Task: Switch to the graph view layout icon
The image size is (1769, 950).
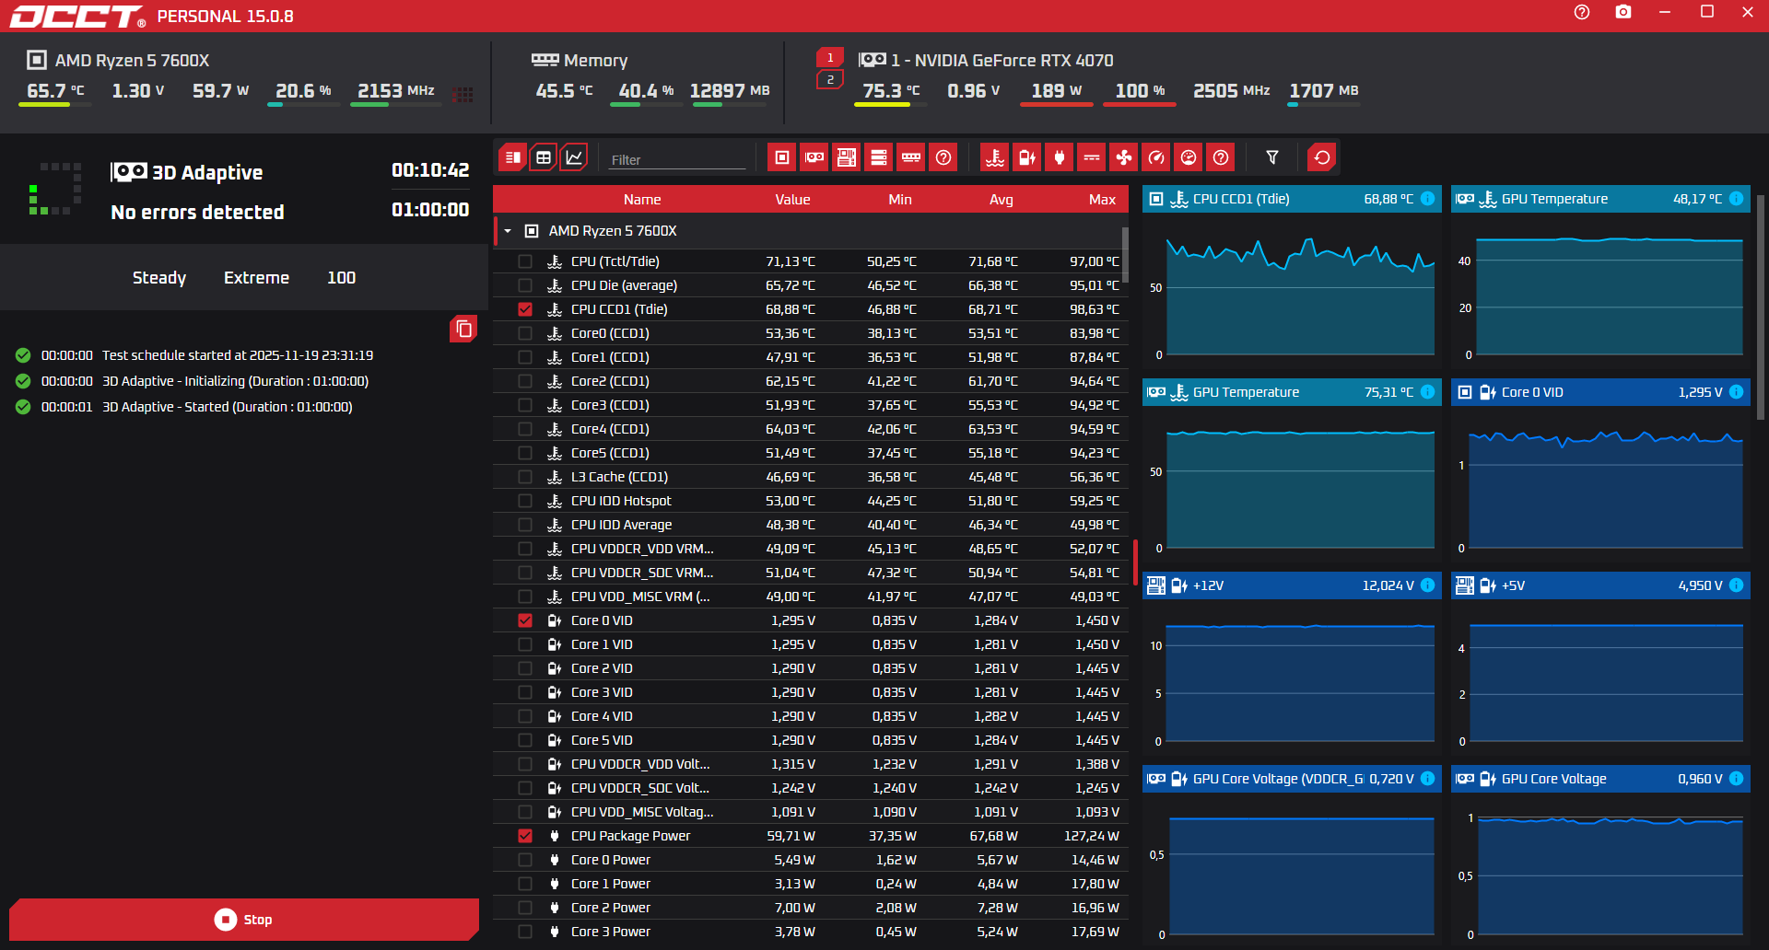Action: pyautogui.click(x=574, y=157)
